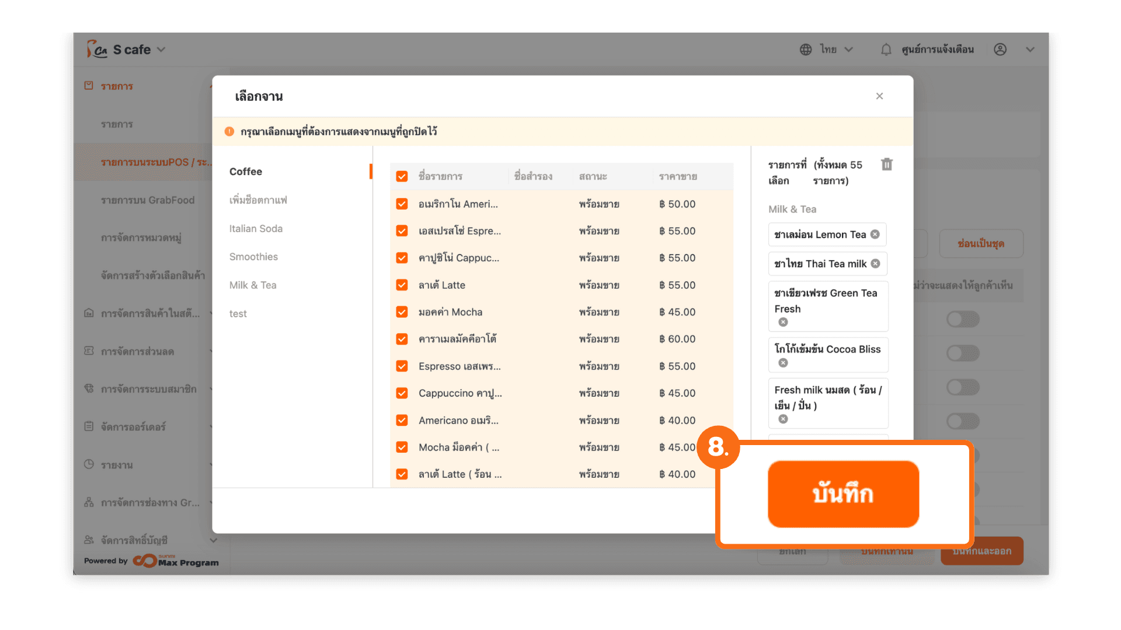Uncheck the select-all header checkbox
Image resolution: width=1121 pixels, height=630 pixels.
point(402,176)
